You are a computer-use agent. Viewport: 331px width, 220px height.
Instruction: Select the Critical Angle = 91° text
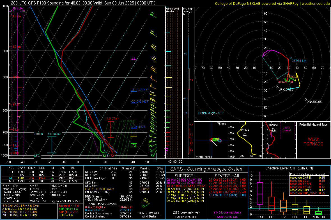pyautogui.click(x=210, y=113)
